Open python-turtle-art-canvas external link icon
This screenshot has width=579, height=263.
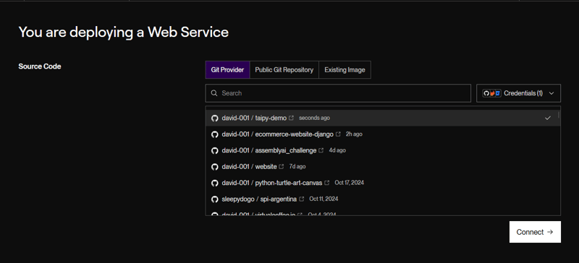pos(327,183)
